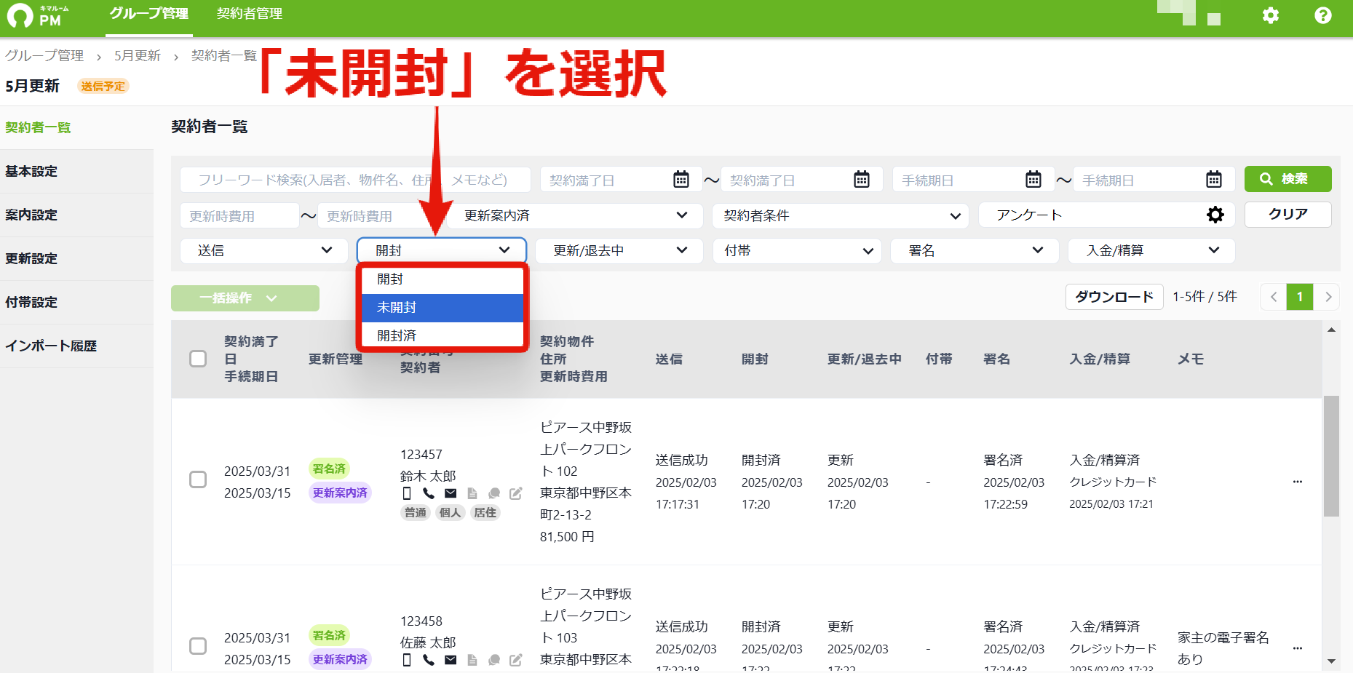Viewport: 1353px width, 673px height.
Task: Open calendar for second 手続期日 field
Action: [x=1213, y=179]
